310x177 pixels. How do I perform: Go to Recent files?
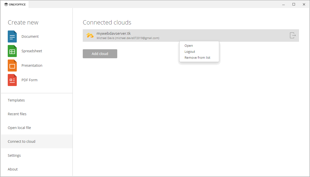tap(17, 114)
